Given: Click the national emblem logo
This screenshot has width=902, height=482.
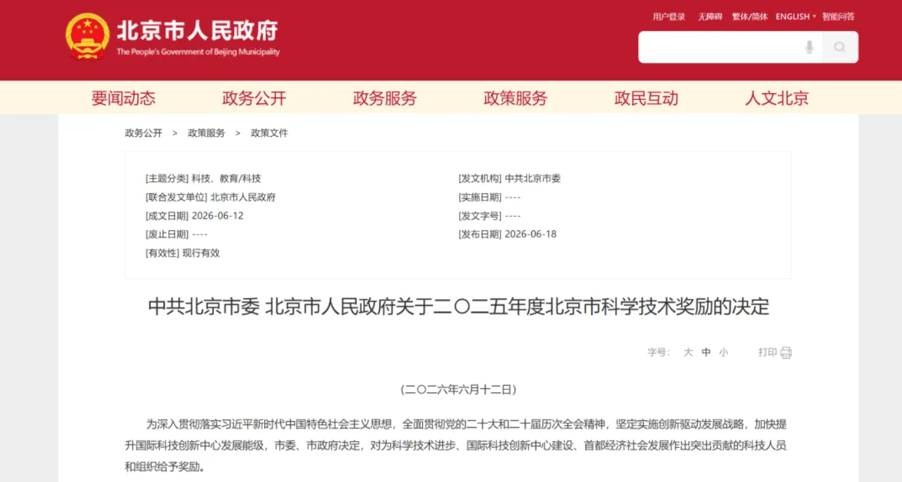Looking at the screenshot, I should click(87, 36).
